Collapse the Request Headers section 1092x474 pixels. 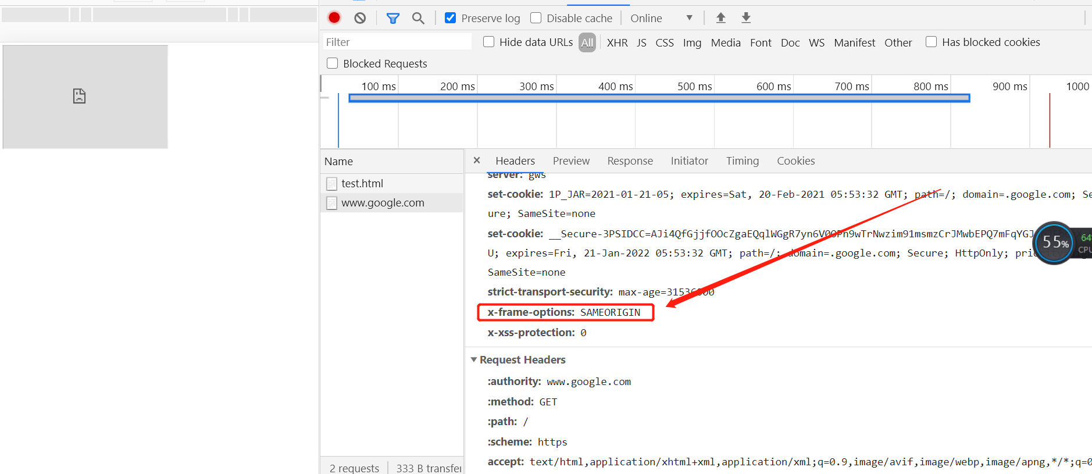474,360
